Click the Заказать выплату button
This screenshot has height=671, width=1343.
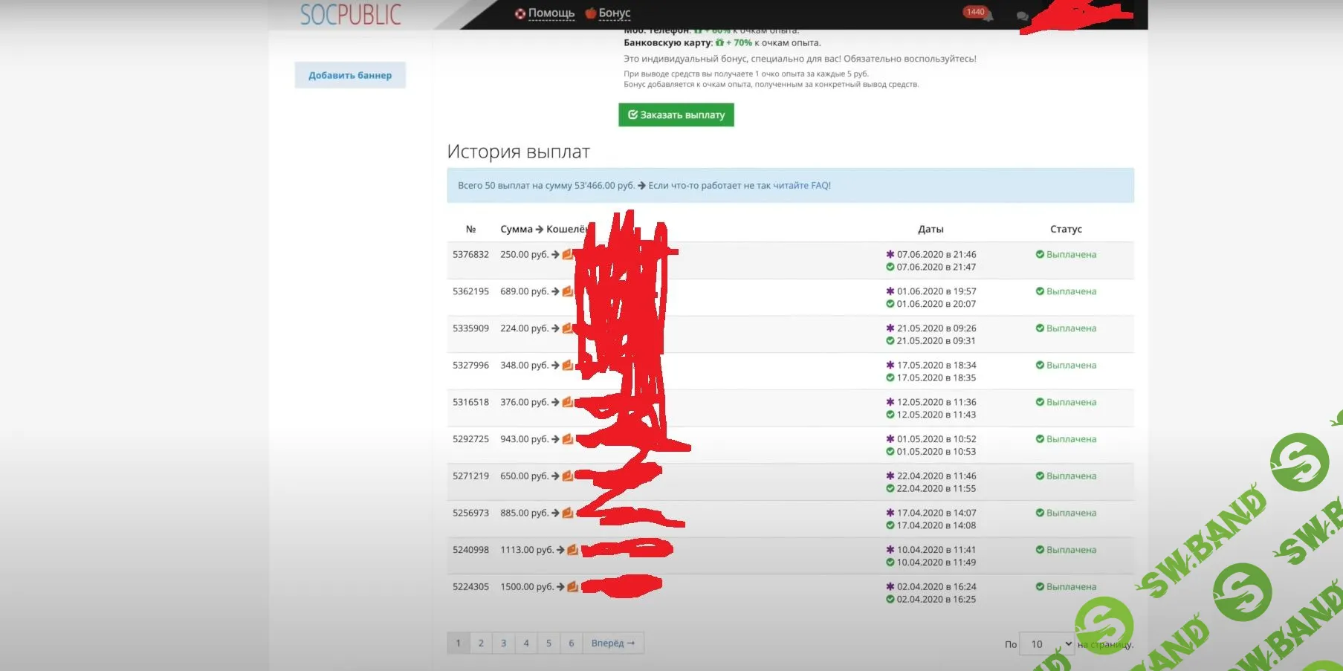pos(675,114)
